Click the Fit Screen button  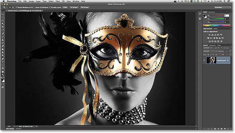[74, 7]
